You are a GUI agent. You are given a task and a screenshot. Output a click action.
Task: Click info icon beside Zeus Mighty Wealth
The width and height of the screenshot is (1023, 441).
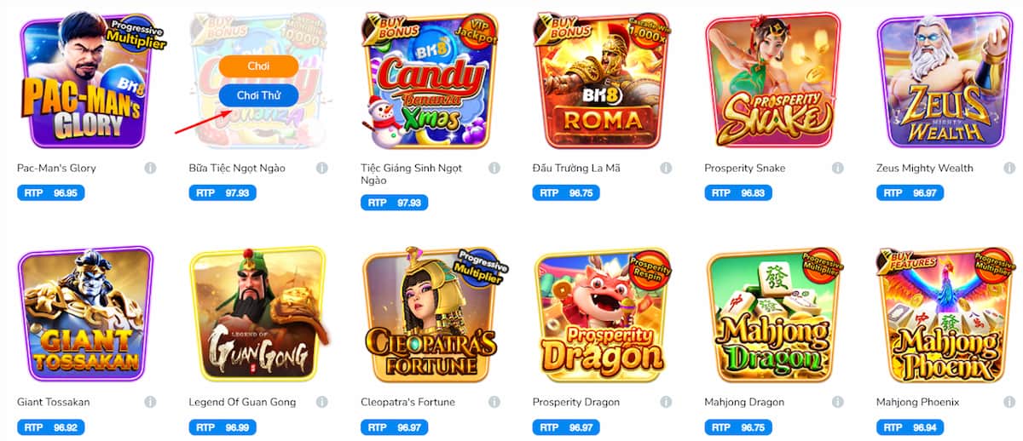(1009, 169)
